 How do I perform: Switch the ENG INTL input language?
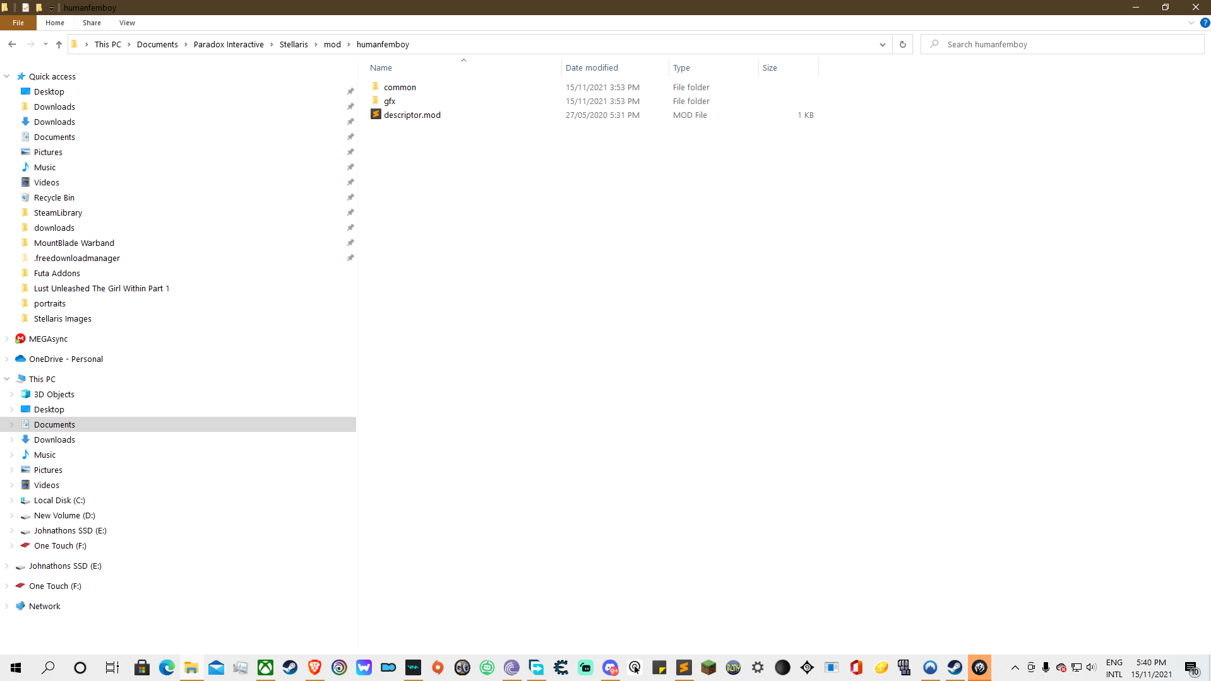(x=1114, y=668)
